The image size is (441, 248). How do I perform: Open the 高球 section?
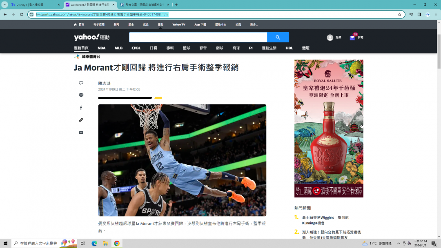pos(236,48)
